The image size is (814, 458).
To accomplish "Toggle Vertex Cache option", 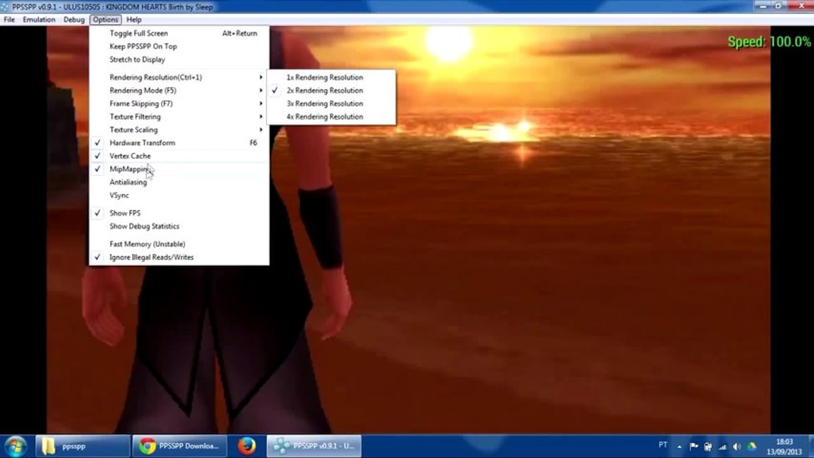I will 179,156.
